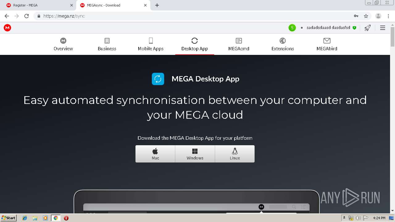The image size is (395, 222).
Task: Reload the current page
Action: click(x=27, y=16)
